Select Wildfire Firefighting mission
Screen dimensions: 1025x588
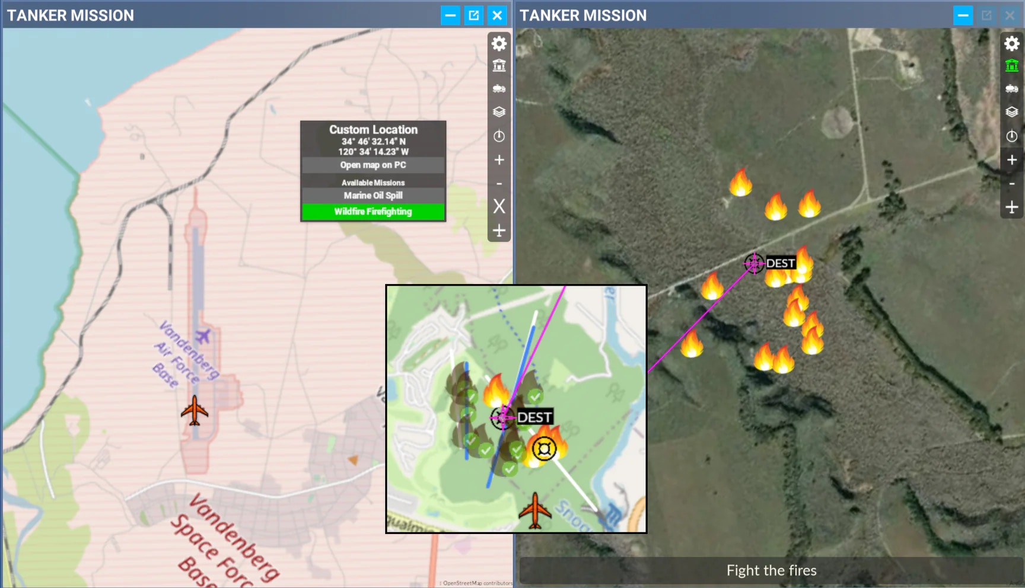[373, 212]
